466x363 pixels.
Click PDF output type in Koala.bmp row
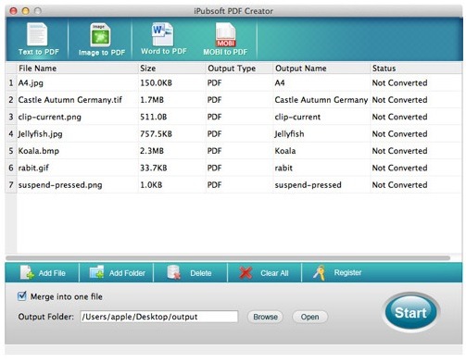215,151
